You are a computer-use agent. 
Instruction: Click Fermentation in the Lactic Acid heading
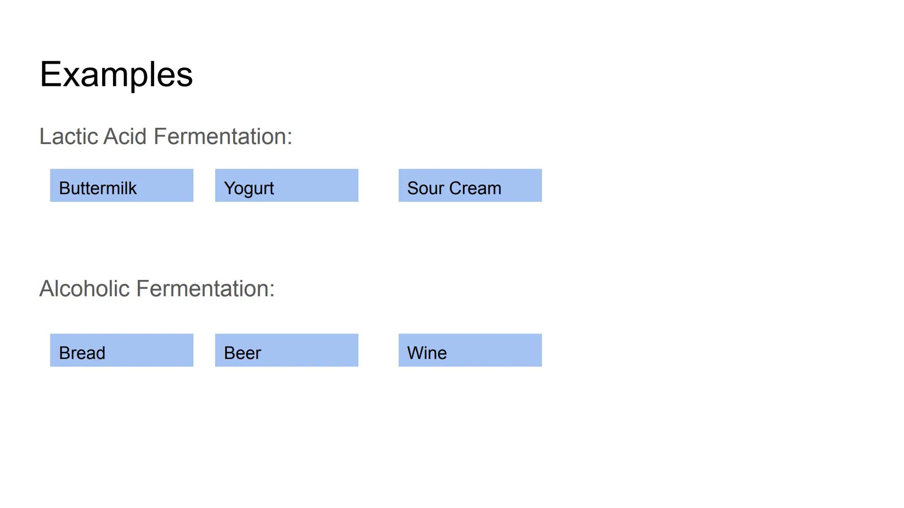[x=219, y=136]
